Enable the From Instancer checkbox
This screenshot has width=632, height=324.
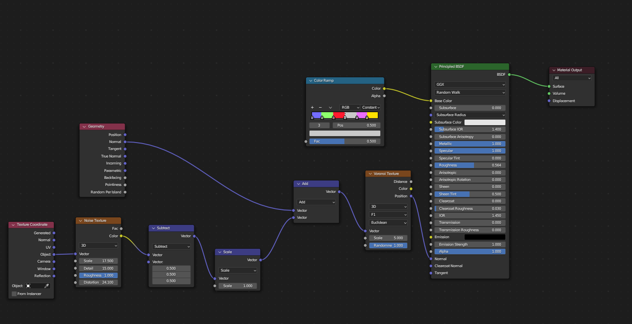[14, 294]
